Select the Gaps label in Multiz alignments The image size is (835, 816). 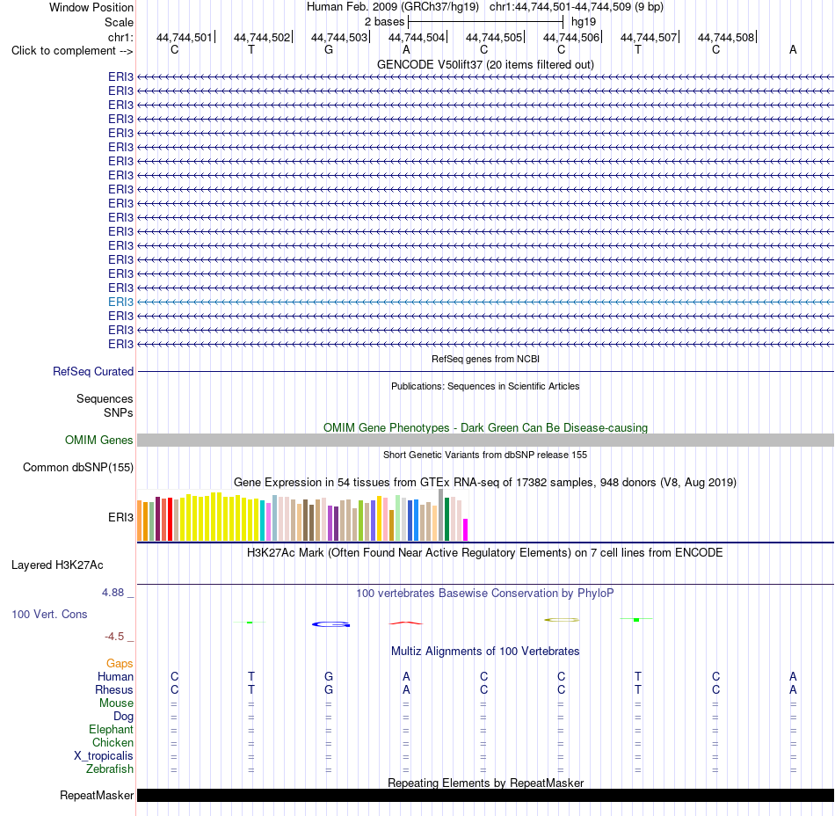click(120, 663)
